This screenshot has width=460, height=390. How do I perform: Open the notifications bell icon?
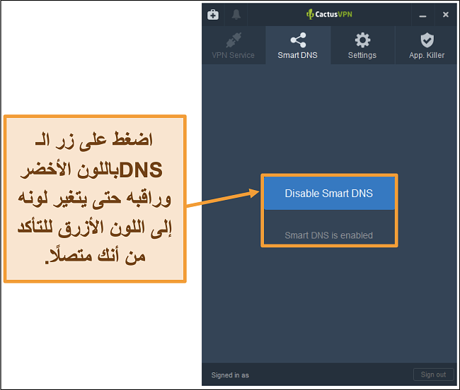click(236, 15)
